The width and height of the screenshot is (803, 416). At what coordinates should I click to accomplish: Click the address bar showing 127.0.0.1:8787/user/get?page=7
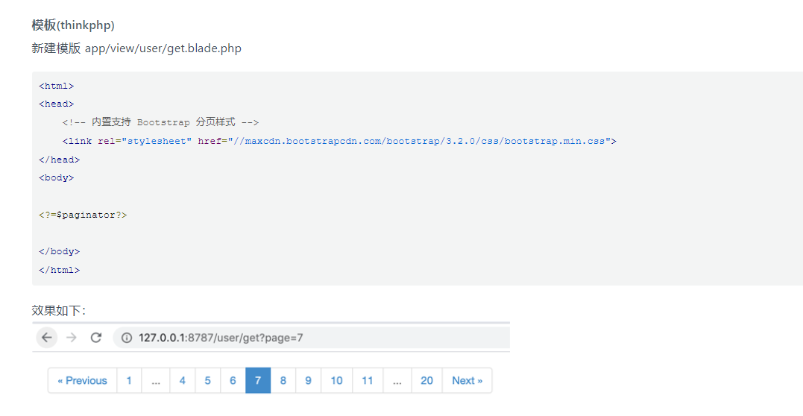point(312,338)
